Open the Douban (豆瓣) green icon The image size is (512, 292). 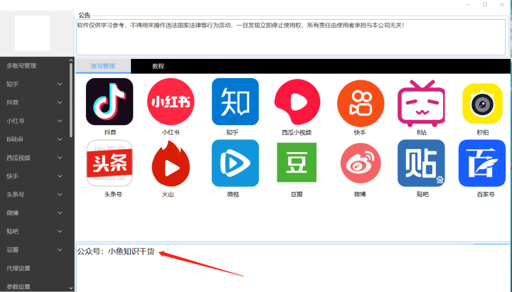click(297, 162)
